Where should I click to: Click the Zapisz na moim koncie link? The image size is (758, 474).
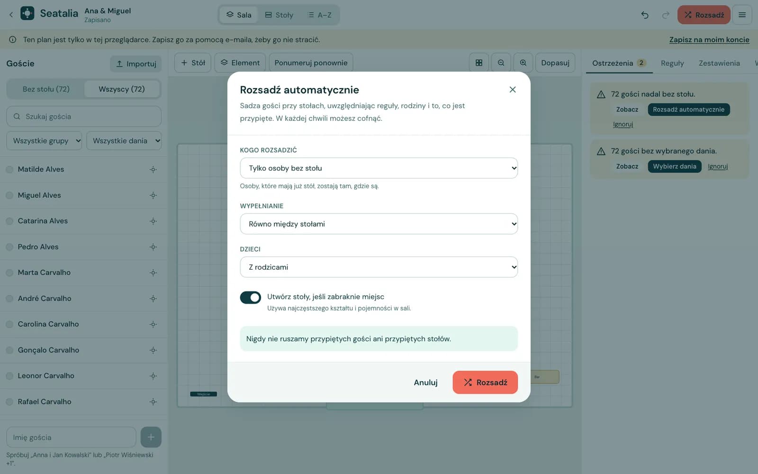pos(709,40)
